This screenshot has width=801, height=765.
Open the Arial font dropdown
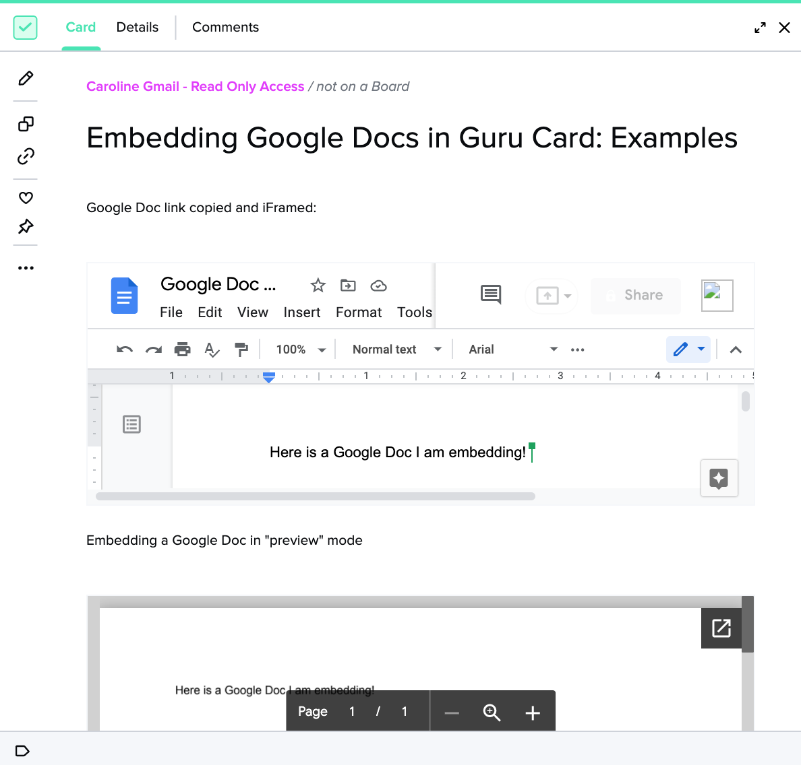[x=512, y=350]
